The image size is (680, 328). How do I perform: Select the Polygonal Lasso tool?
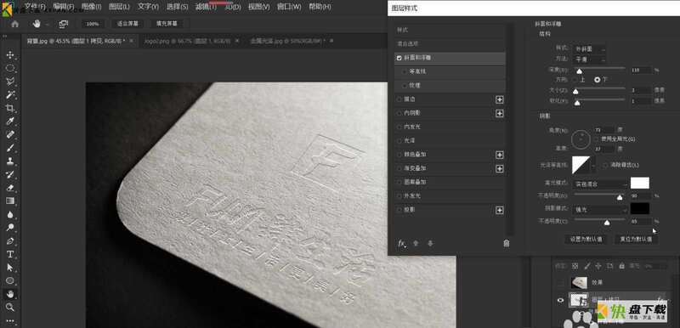tap(10, 82)
